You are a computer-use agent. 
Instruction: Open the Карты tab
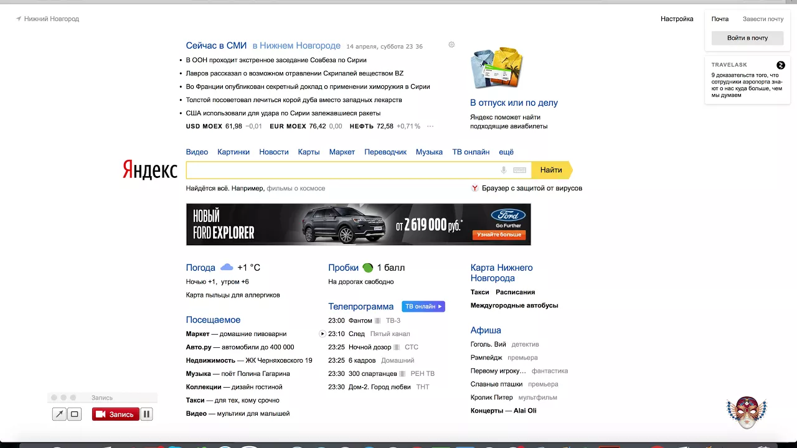309,152
